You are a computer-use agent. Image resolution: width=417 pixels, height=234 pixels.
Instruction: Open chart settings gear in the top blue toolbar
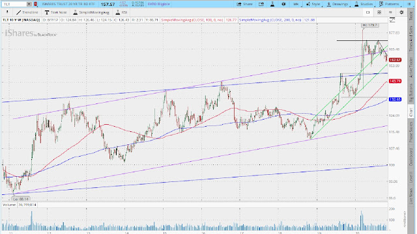pos(283,4)
